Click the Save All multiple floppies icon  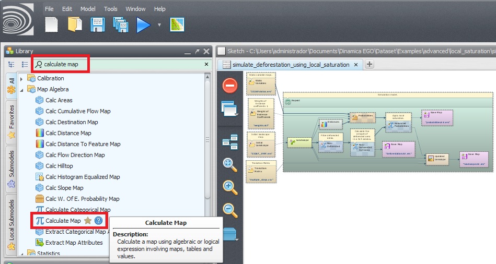(x=121, y=25)
